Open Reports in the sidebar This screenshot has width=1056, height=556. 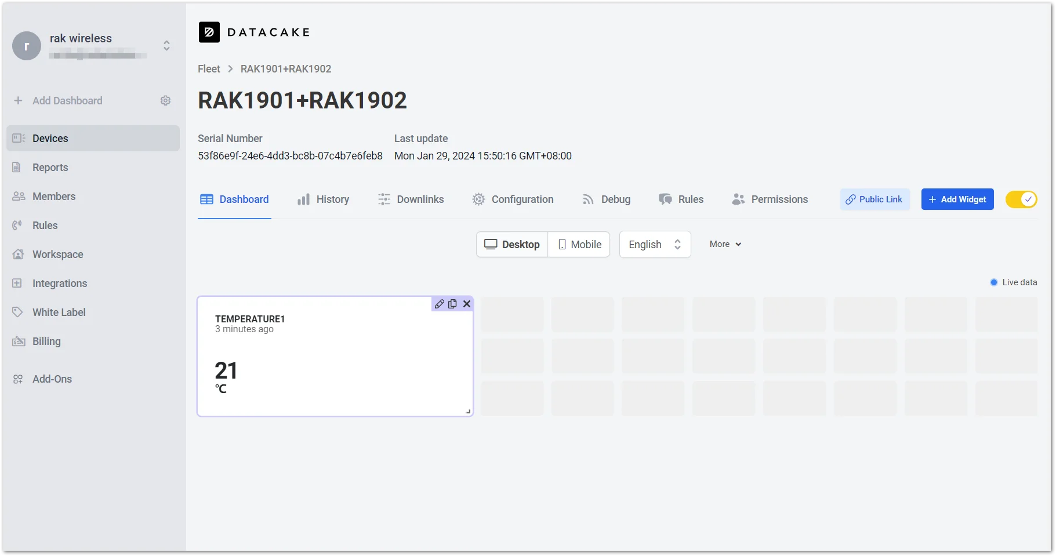coord(93,168)
